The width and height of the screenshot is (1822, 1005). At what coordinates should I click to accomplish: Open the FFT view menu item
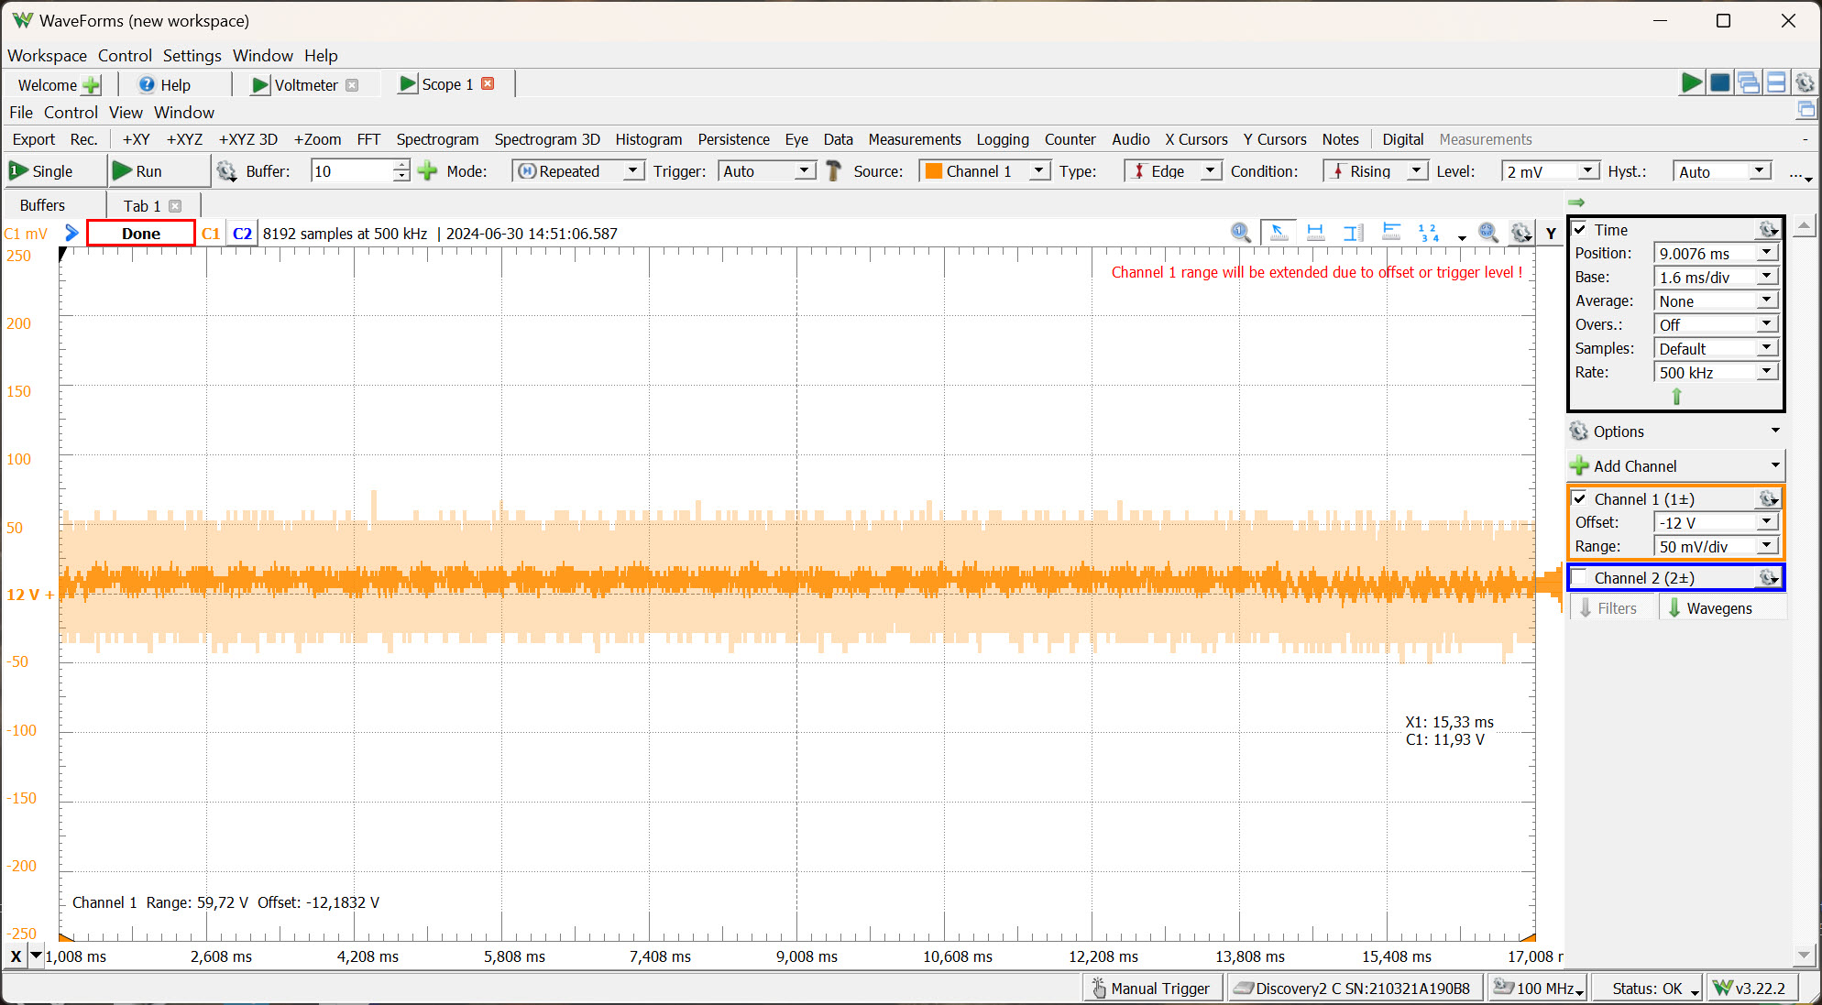point(368,139)
